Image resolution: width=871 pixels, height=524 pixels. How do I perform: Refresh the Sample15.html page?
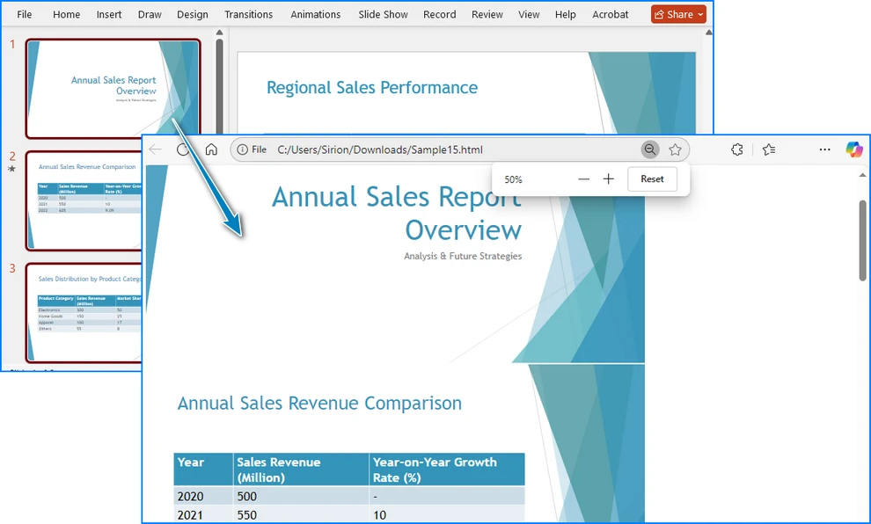(182, 149)
